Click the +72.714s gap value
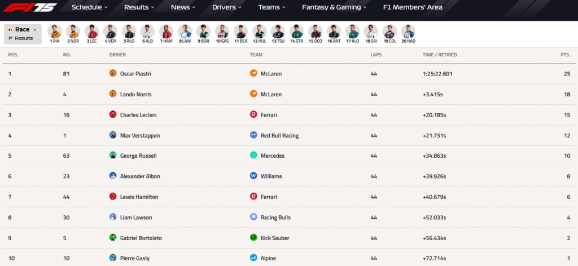The width and height of the screenshot is (578, 266). pyautogui.click(x=434, y=258)
